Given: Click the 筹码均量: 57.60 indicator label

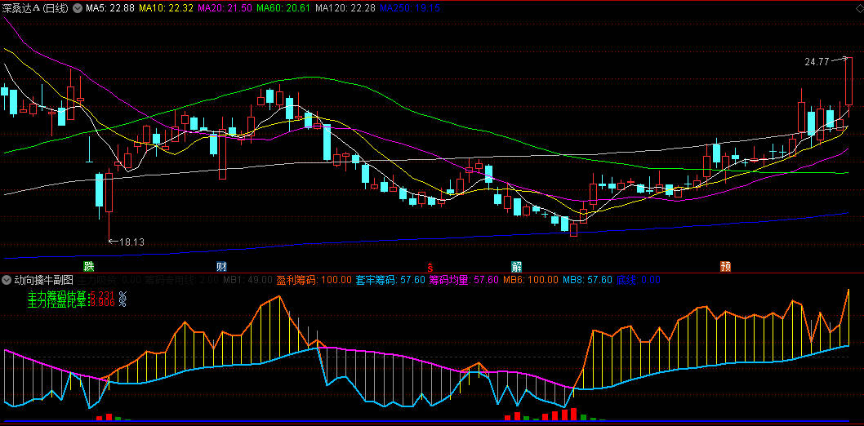Looking at the screenshot, I should point(464,280).
